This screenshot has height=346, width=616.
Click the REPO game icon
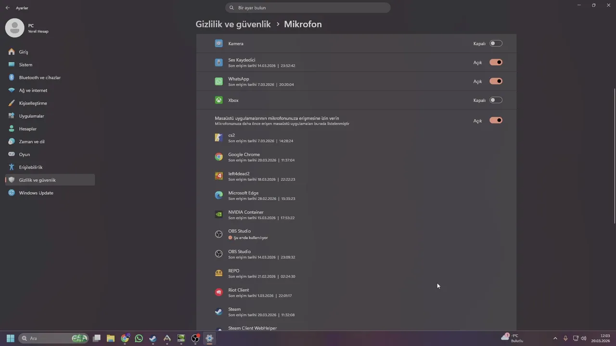click(x=219, y=273)
